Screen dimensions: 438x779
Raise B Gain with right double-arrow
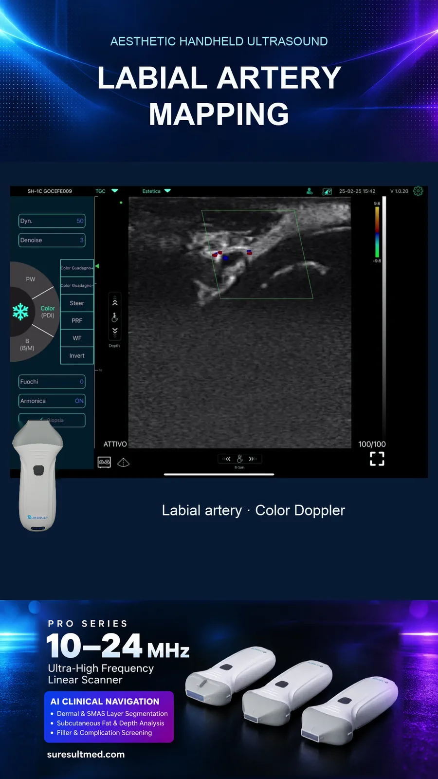(x=253, y=459)
